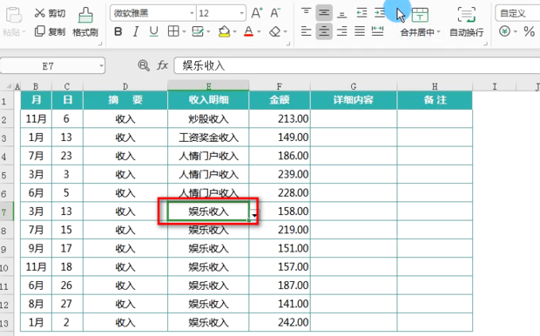Select middle vertical alignment
Screen dimensions: 540x336
(x=324, y=13)
